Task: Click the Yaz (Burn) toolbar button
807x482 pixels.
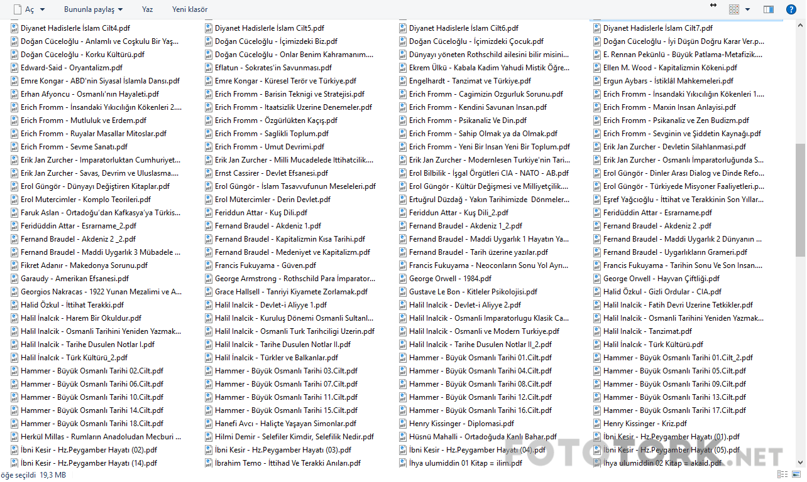Action: click(148, 9)
